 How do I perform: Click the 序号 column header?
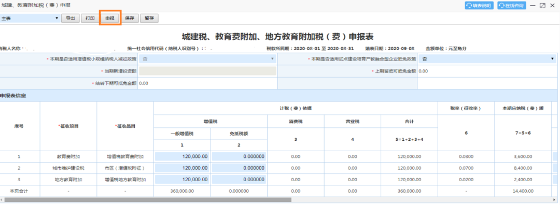[19, 126]
